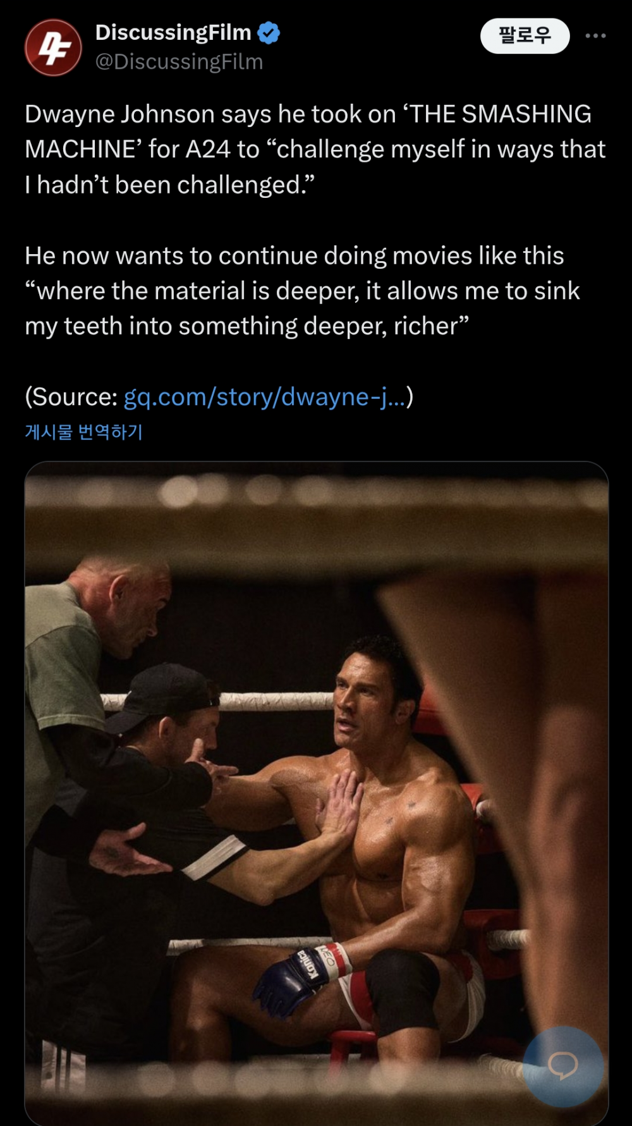Tap the '(Source:' label text
This screenshot has width=632, height=1126.
(x=71, y=397)
